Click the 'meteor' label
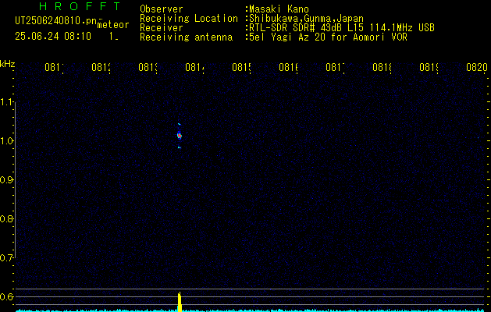 pyautogui.click(x=113, y=25)
